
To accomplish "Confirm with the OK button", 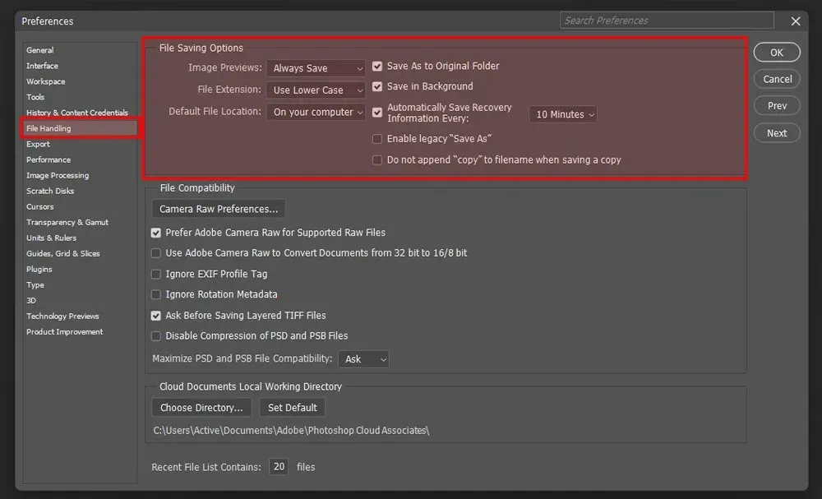I will click(777, 53).
